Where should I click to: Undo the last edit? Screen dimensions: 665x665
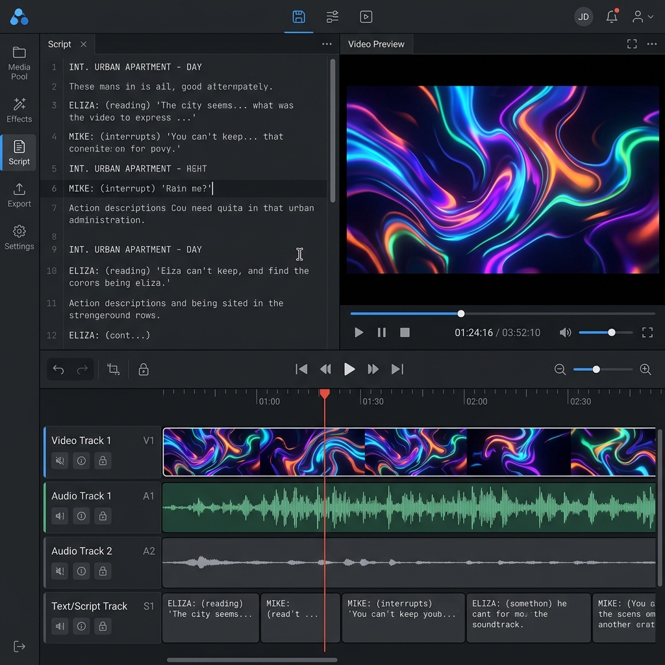[58, 370]
